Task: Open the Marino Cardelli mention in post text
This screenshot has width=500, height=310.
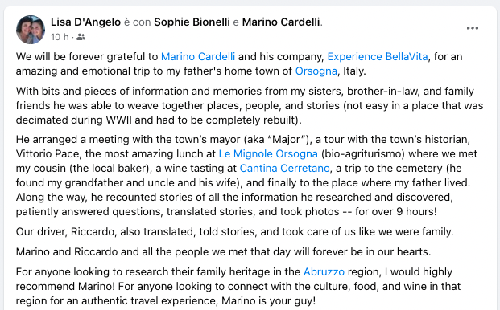Action: (x=198, y=56)
